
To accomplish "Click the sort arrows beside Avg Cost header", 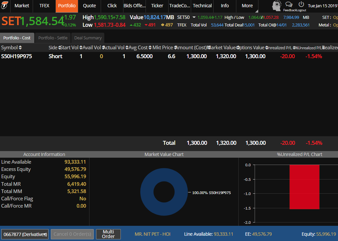I will 150,48.
